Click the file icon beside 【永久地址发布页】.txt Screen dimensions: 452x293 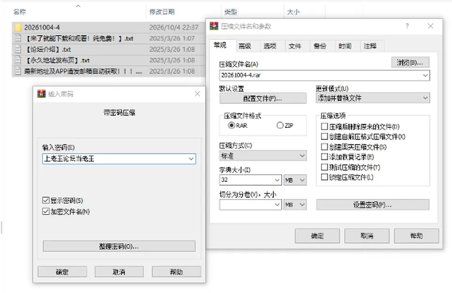pos(18,60)
